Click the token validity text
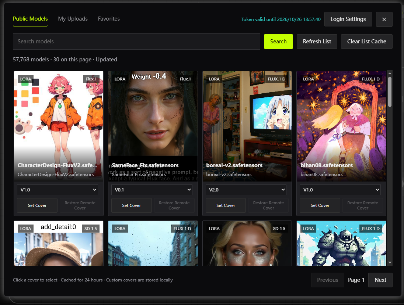 click(x=281, y=19)
